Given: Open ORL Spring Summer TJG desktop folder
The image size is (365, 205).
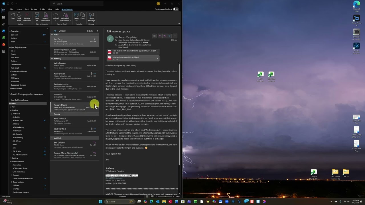Looking at the screenshot, I should pyautogui.click(x=335, y=175).
